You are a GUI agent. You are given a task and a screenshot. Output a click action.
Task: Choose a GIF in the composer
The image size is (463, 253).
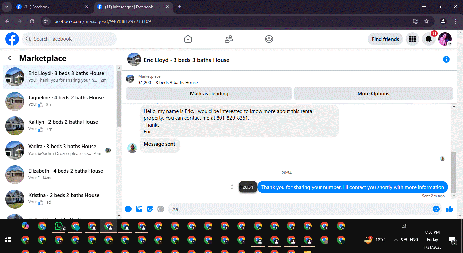click(161, 209)
